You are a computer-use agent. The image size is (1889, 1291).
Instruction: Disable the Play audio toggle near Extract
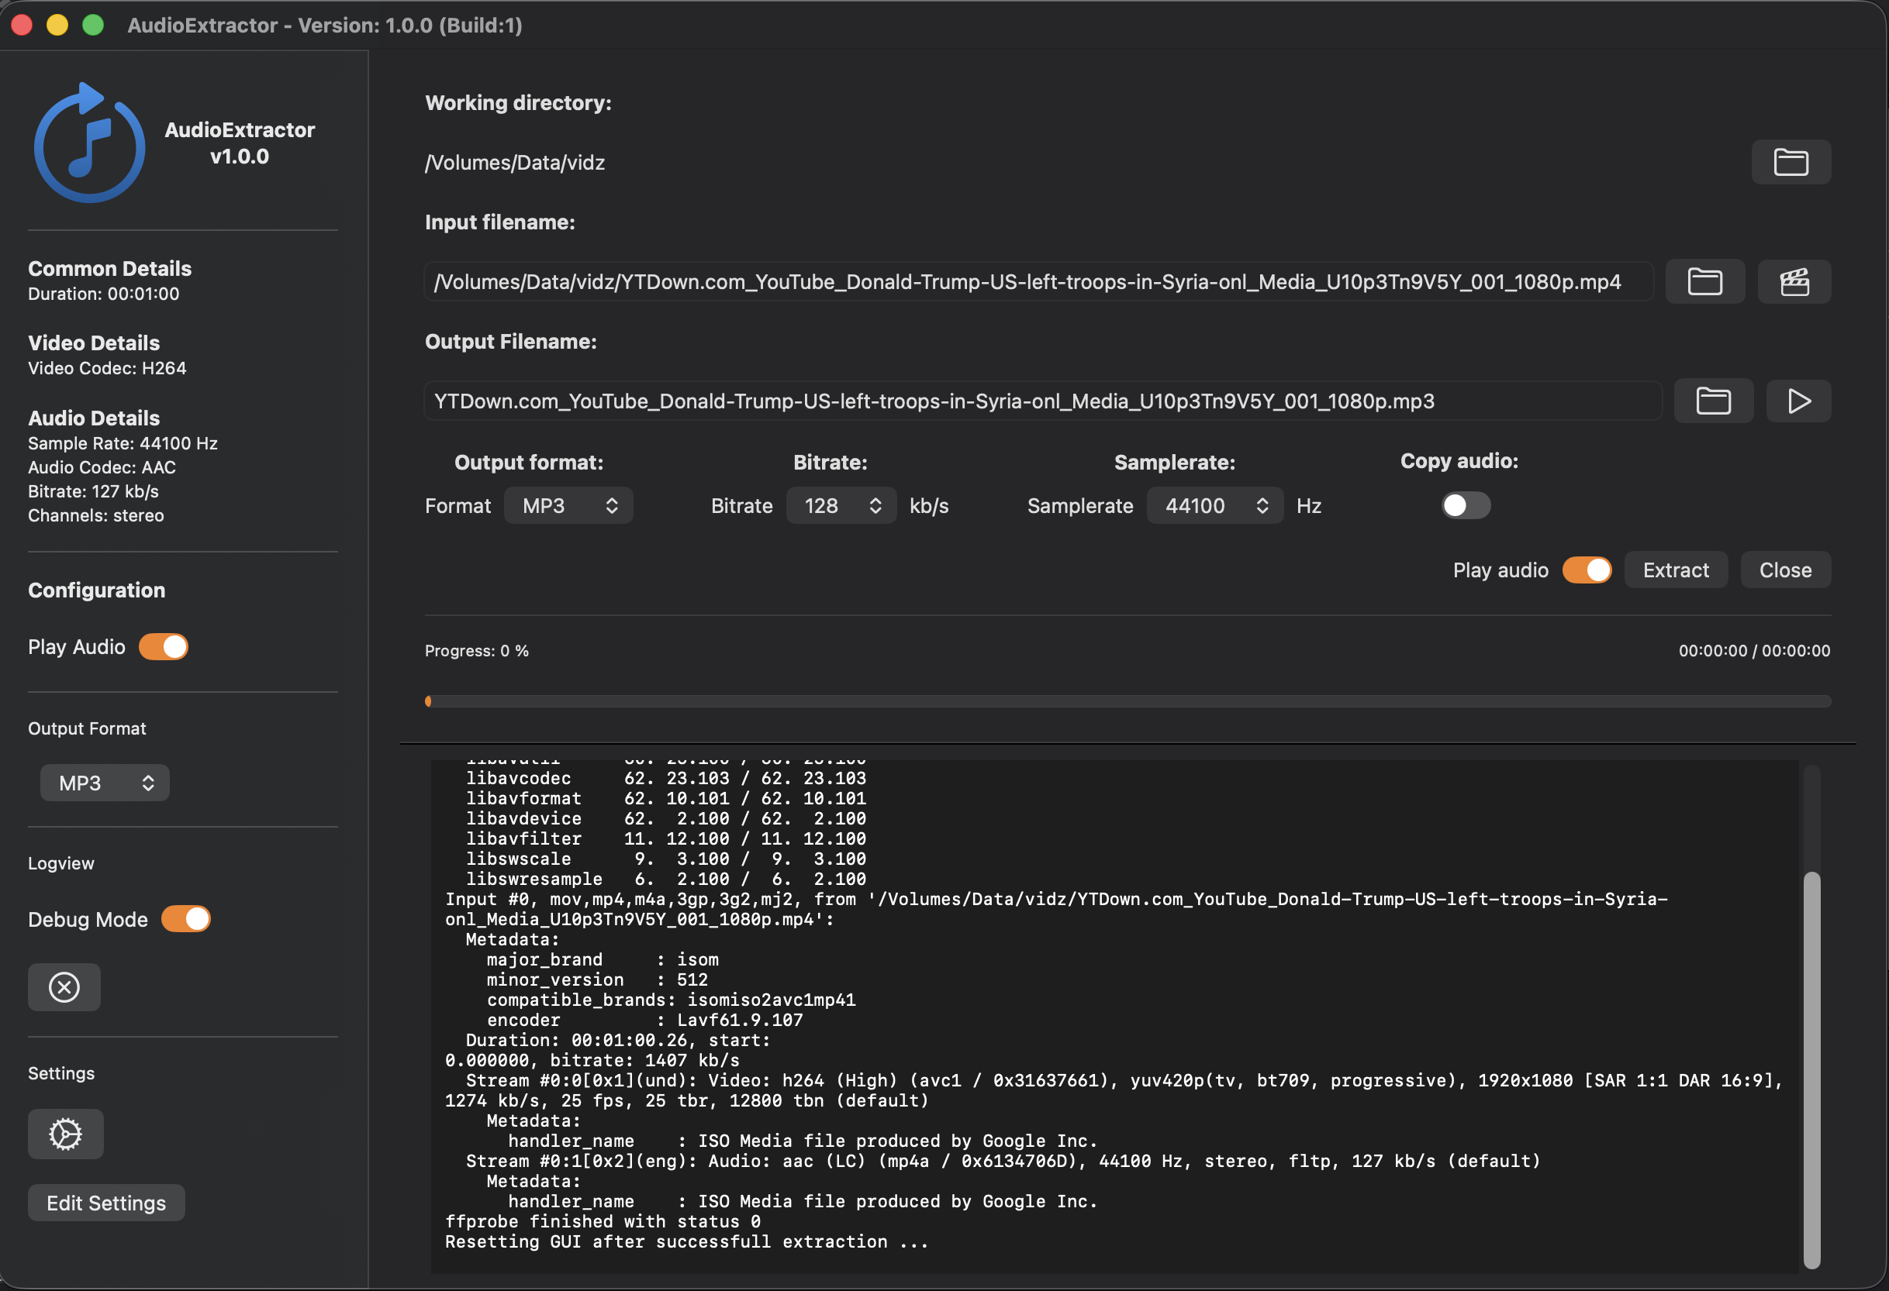tap(1587, 570)
